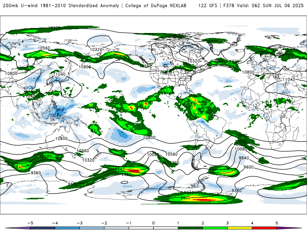Click the '-5' colorbar tick label
Image resolution: width=307 pixels, height=230 pixels.
tap(30, 223)
